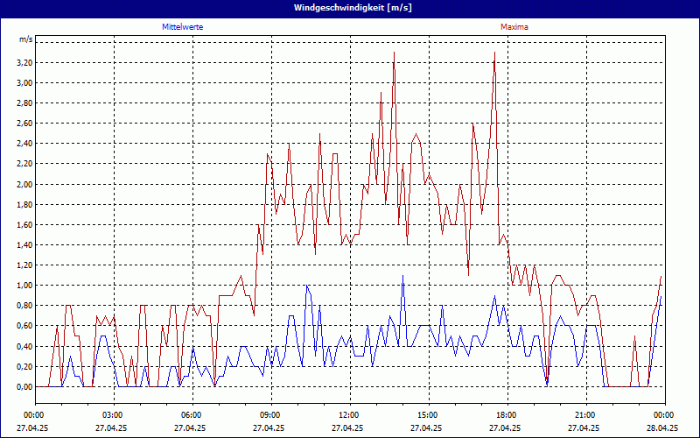
Task: Click the 1,00 y-axis value
Action: [25, 286]
